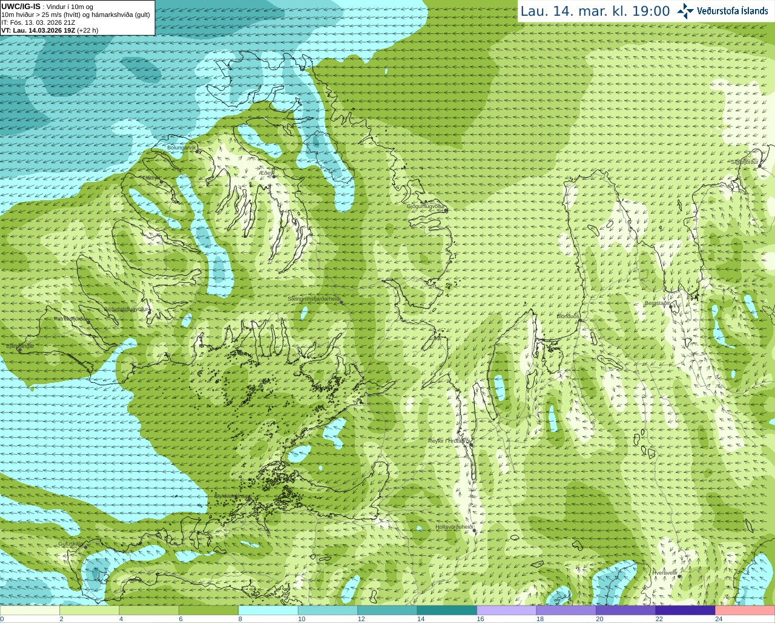
Task: Click the Bíldudalsflugvöllur station label
Action: click(x=127, y=309)
